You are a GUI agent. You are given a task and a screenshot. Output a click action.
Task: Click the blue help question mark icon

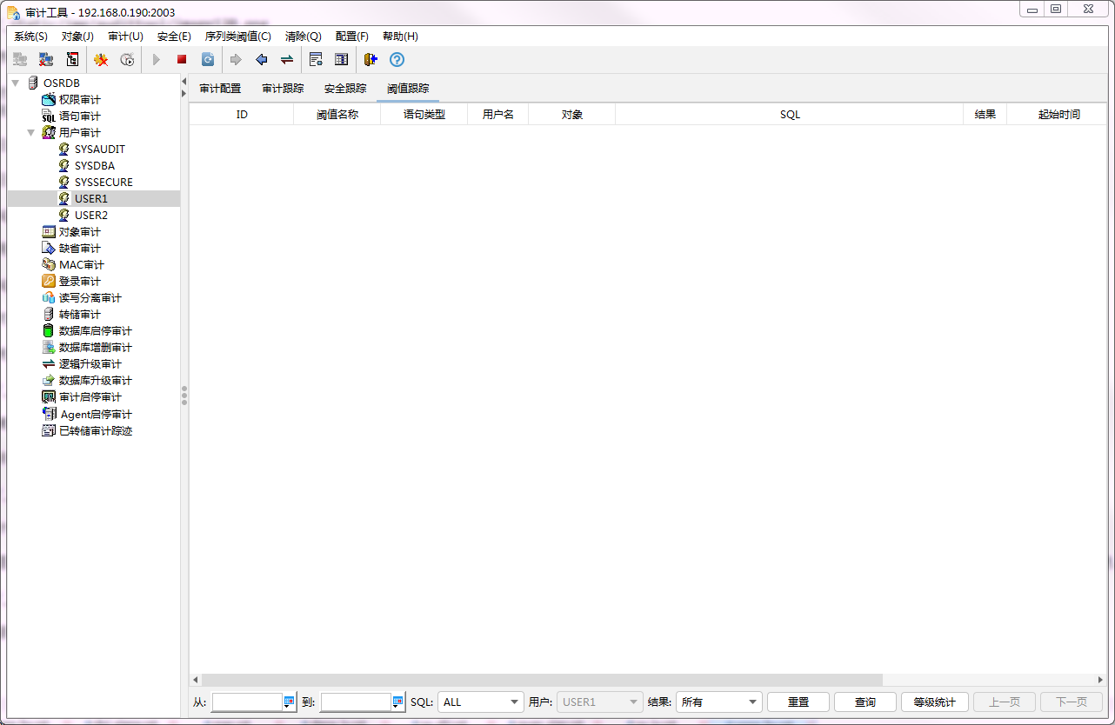397,60
